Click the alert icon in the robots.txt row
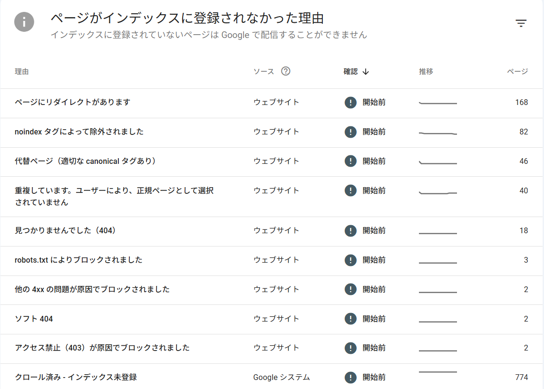544x389 pixels. pos(350,260)
